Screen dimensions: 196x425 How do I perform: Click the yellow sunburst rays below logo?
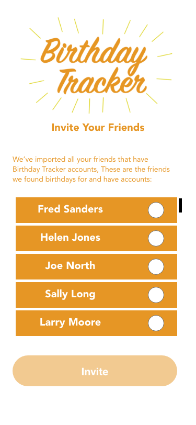96,104
